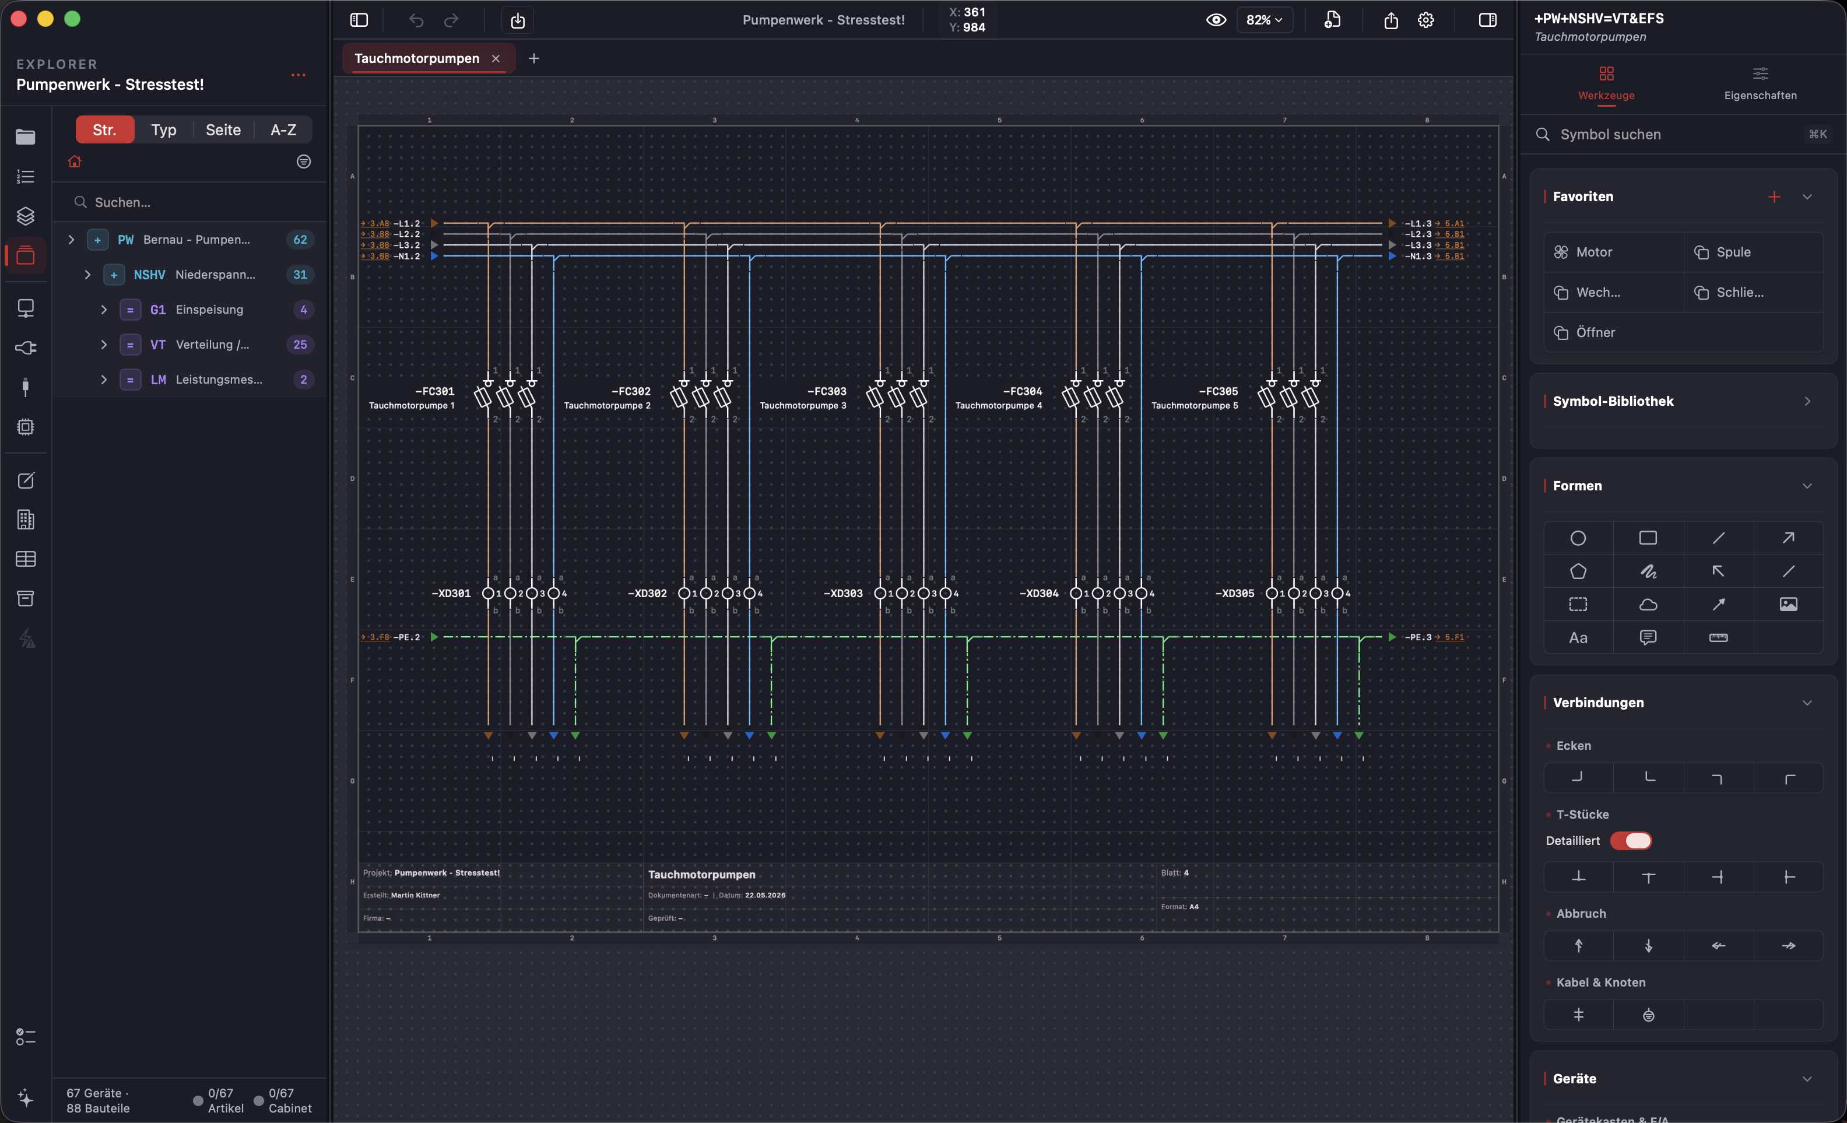Click the redo arrow in toolbar
This screenshot has height=1123, width=1847.
(x=451, y=20)
